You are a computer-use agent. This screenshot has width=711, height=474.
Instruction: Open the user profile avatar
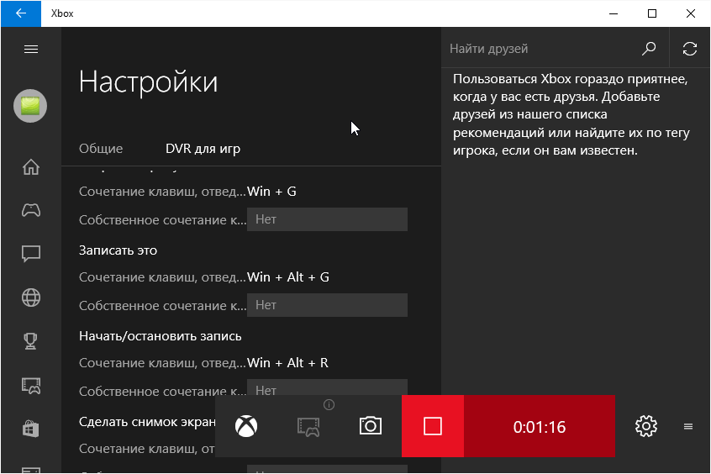[x=30, y=106]
